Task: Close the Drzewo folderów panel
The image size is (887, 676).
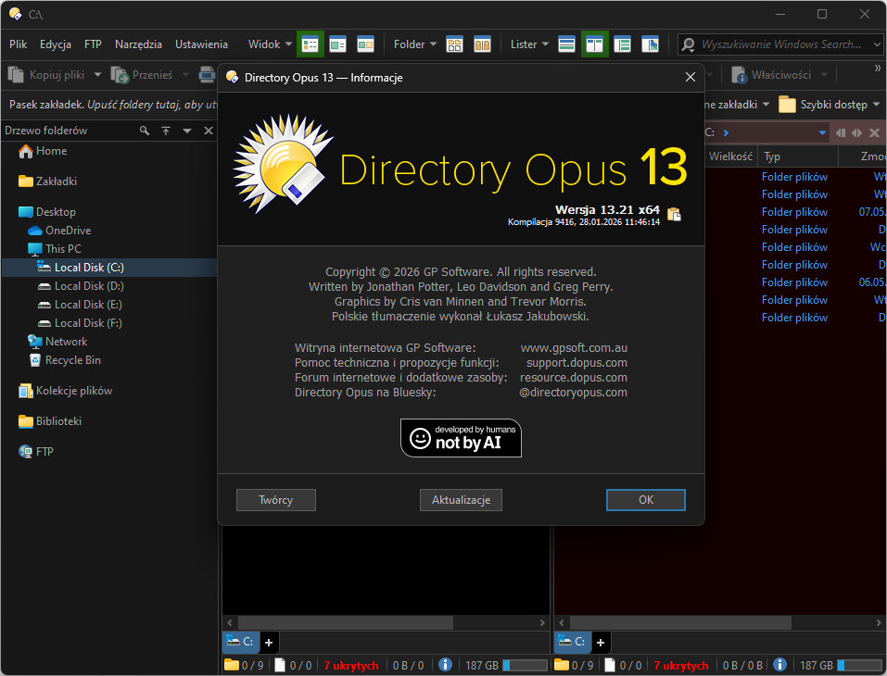Action: [209, 131]
